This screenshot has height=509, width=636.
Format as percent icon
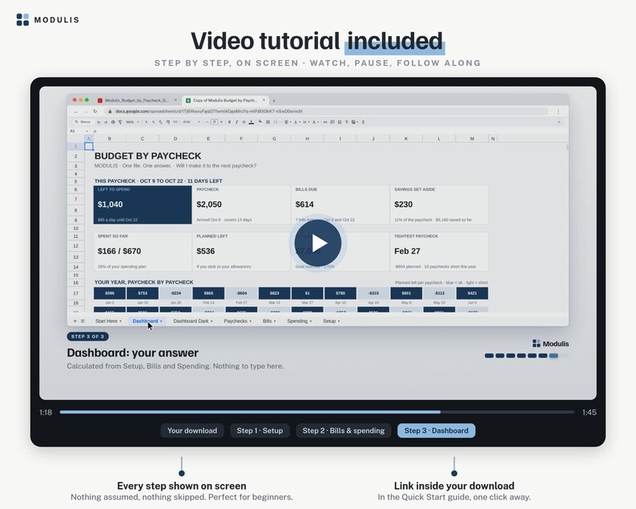153,122
